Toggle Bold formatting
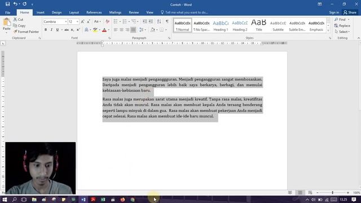 point(46,30)
